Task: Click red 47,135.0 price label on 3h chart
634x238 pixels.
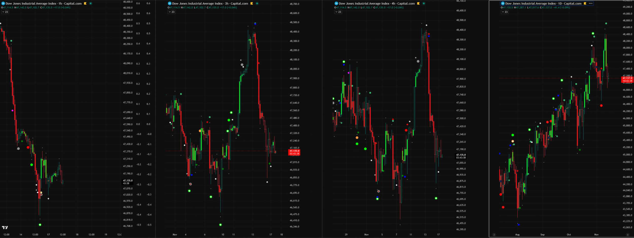Action: 294,152
